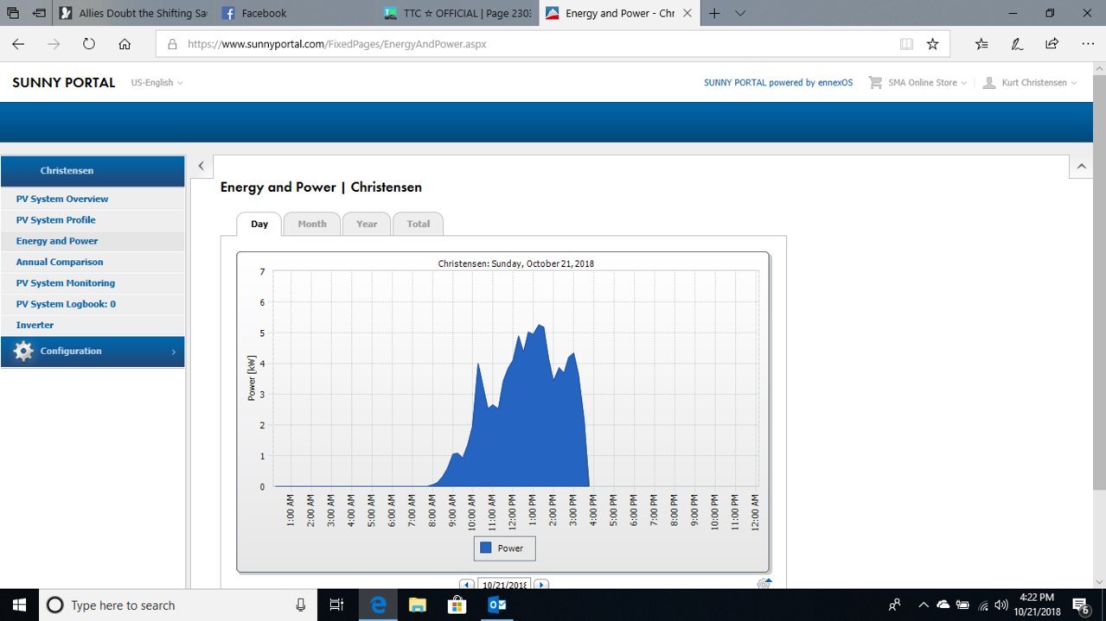Open the chart settings gear

pos(764,583)
